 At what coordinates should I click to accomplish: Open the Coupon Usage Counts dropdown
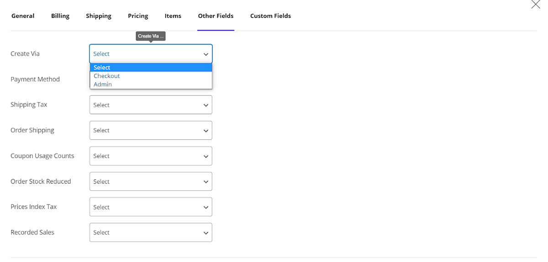(x=151, y=156)
